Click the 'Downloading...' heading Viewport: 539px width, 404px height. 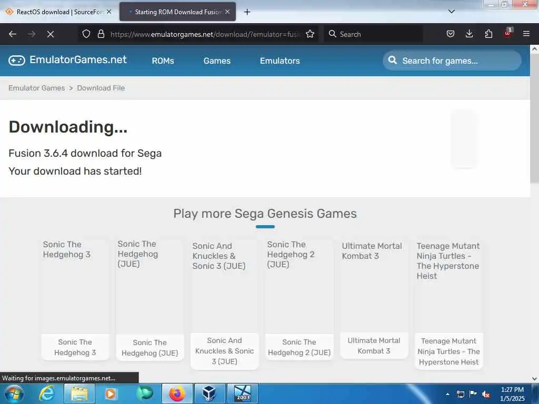pos(68,127)
